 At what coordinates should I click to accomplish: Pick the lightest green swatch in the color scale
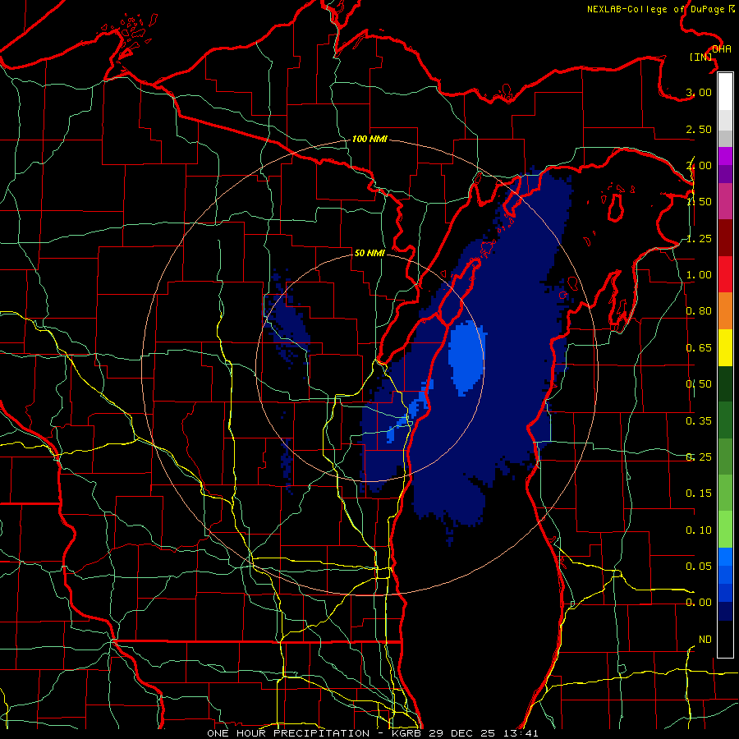(725, 530)
